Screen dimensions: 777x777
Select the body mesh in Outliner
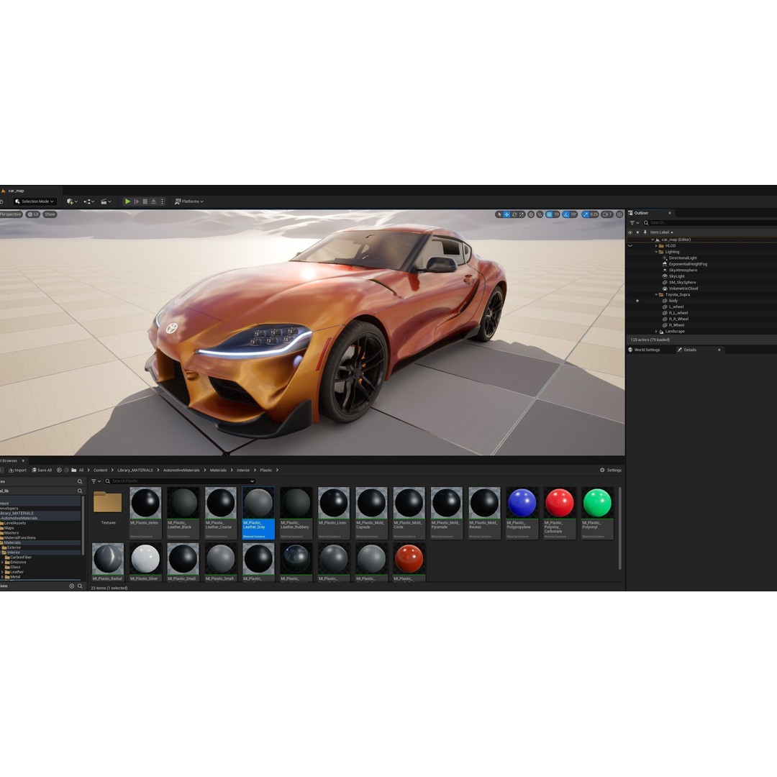pyautogui.click(x=673, y=301)
